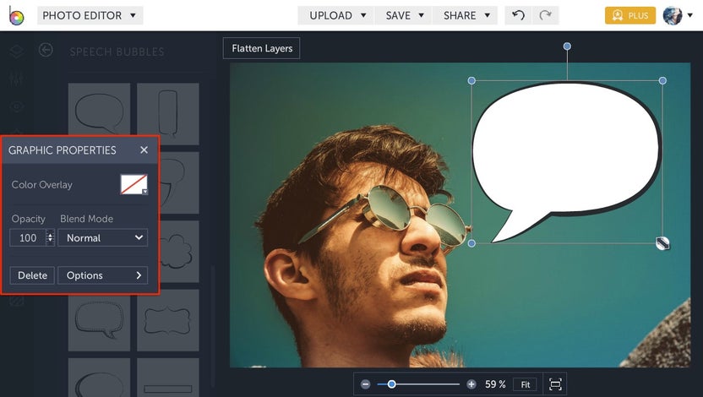This screenshot has height=397, width=703.
Task: Click the bottom-right striped handle icon
Action: point(662,243)
